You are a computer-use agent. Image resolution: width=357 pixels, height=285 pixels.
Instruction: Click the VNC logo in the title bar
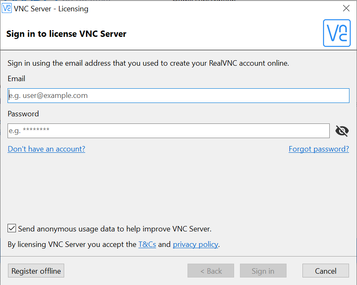point(7,8)
